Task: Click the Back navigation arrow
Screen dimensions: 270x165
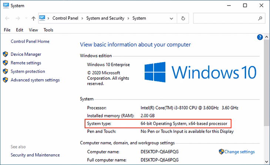Action: pos(7,18)
